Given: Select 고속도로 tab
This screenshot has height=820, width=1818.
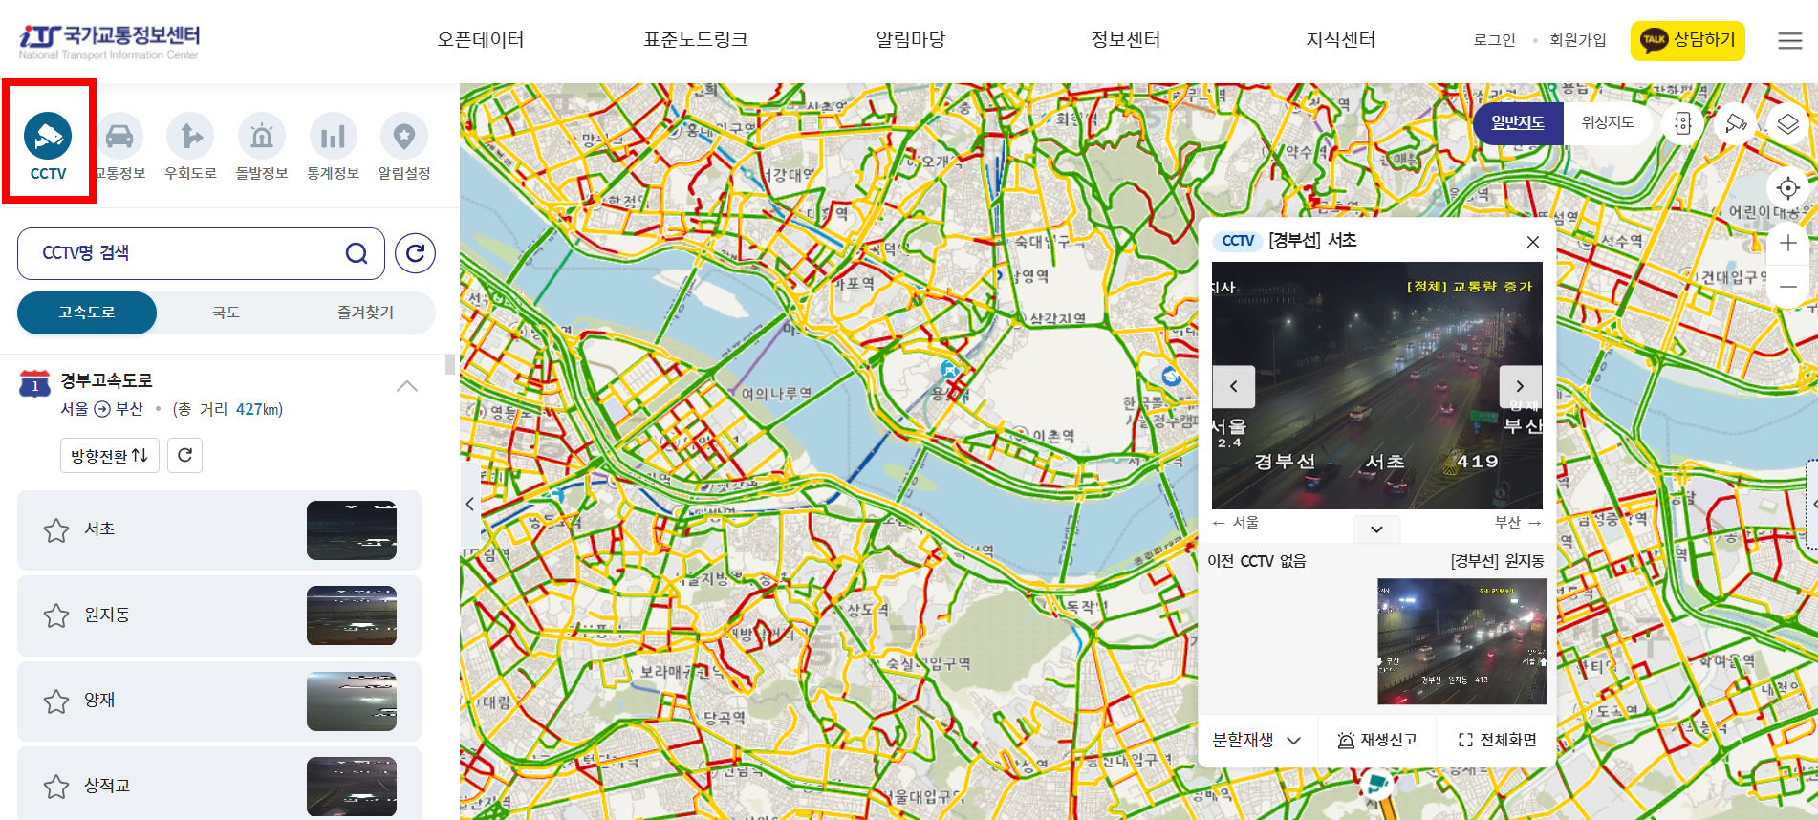Looking at the screenshot, I should click(87, 313).
